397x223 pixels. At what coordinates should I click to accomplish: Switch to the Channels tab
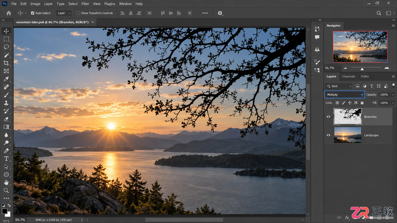[348, 76]
